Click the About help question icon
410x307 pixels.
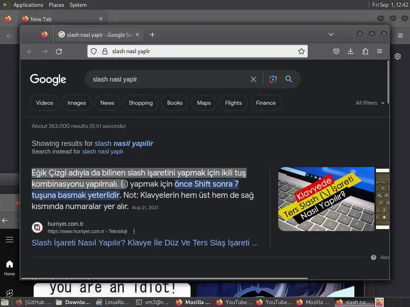[x=374, y=257]
